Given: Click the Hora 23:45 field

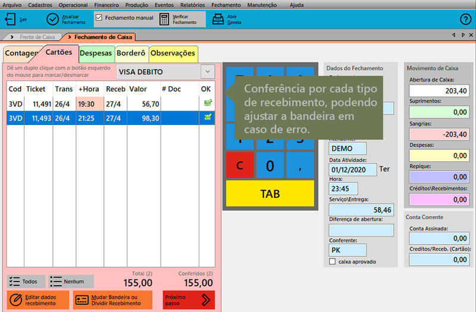Looking at the screenshot, I should (343, 189).
